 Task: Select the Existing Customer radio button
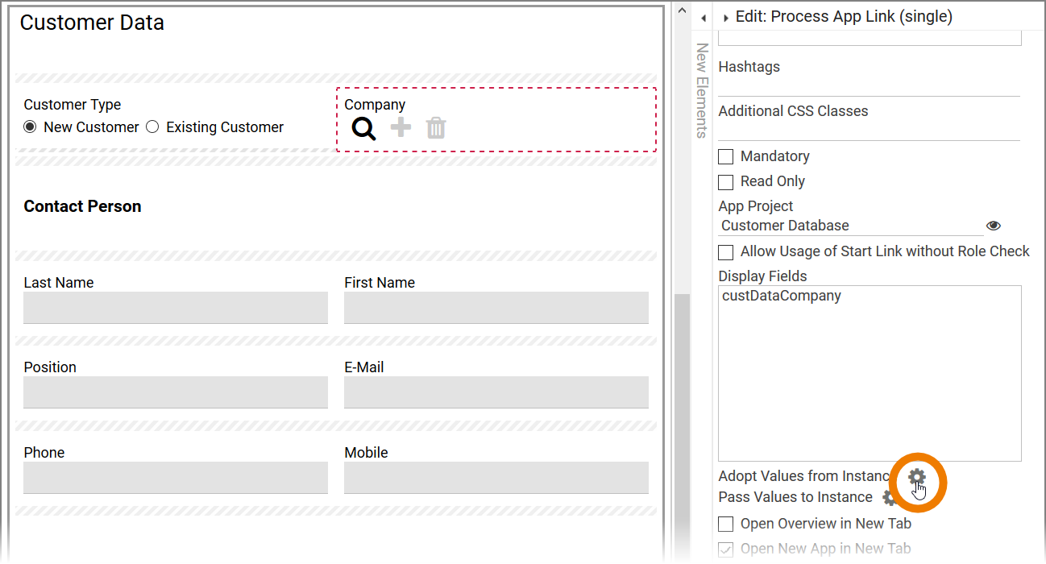[x=152, y=127]
